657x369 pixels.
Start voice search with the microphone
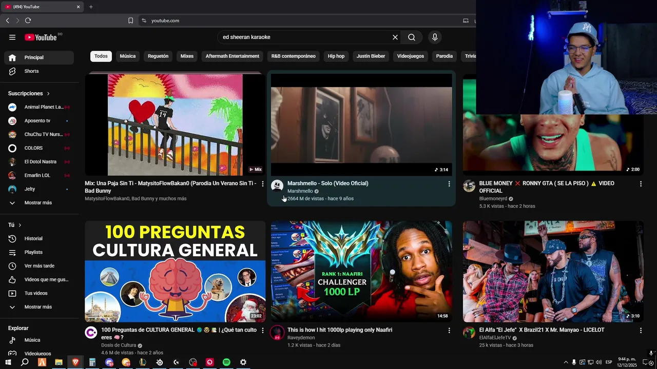coord(435,37)
